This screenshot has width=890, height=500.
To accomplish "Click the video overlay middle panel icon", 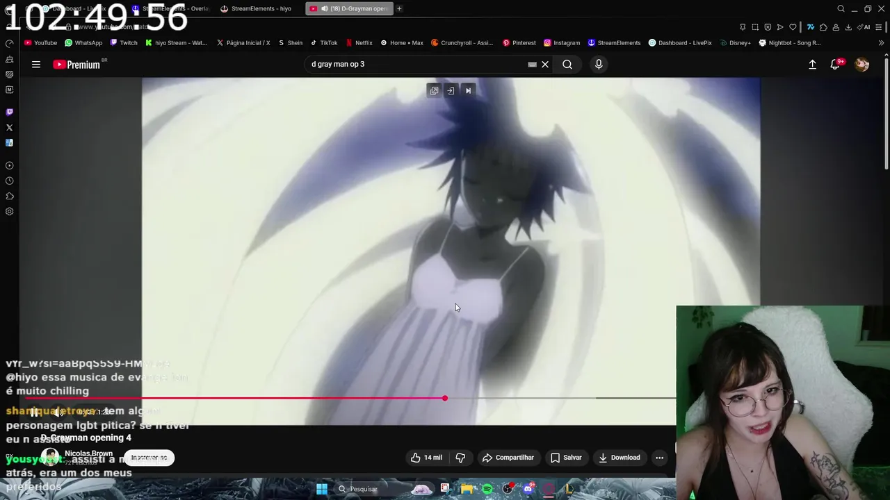I will pos(451,90).
